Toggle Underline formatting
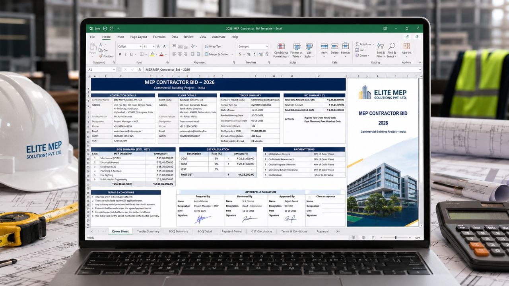509x286 pixels. (x=131, y=54)
